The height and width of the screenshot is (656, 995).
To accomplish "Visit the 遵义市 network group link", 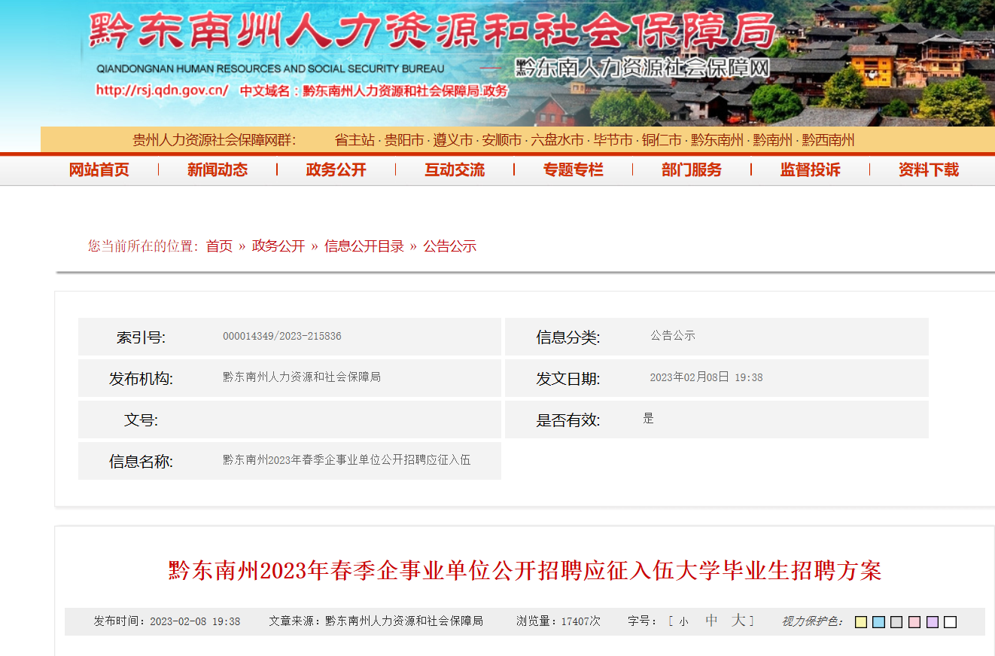I will (x=452, y=141).
